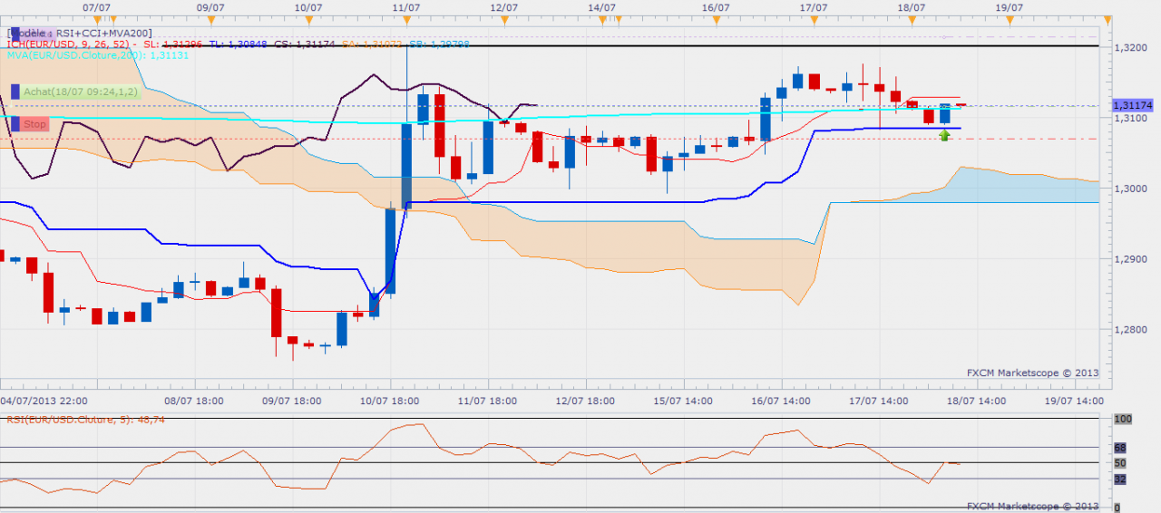This screenshot has height=513, width=1161.
Task: Click the orange marker under 11/07
Action: 405,19
